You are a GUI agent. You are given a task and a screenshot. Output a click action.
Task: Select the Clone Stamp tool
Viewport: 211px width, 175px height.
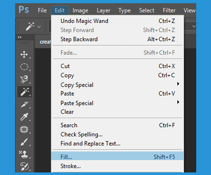(x=24, y=154)
